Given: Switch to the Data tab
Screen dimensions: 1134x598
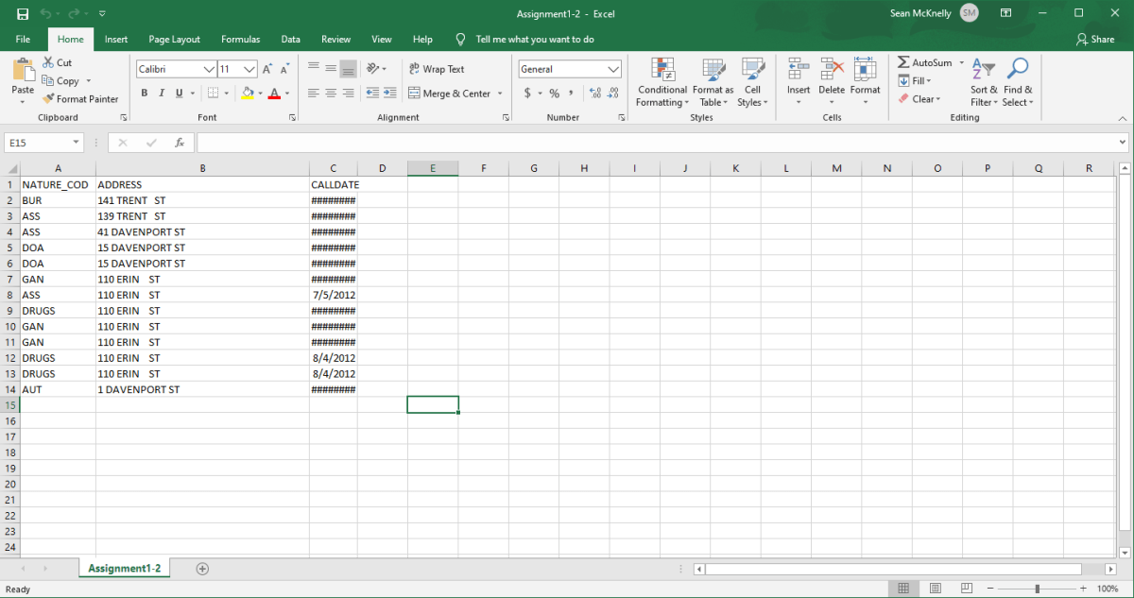Looking at the screenshot, I should (x=291, y=40).
